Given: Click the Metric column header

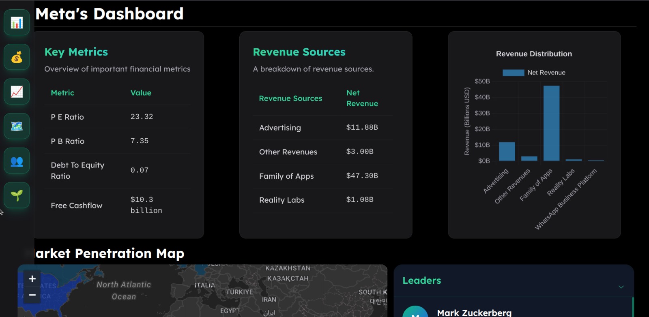Looking at the screenshot, I should click(x=62, y=93).
